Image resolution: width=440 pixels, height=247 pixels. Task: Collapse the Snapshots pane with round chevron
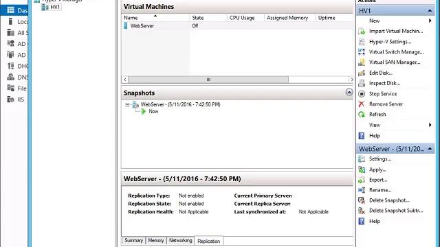tap(349, 92)
